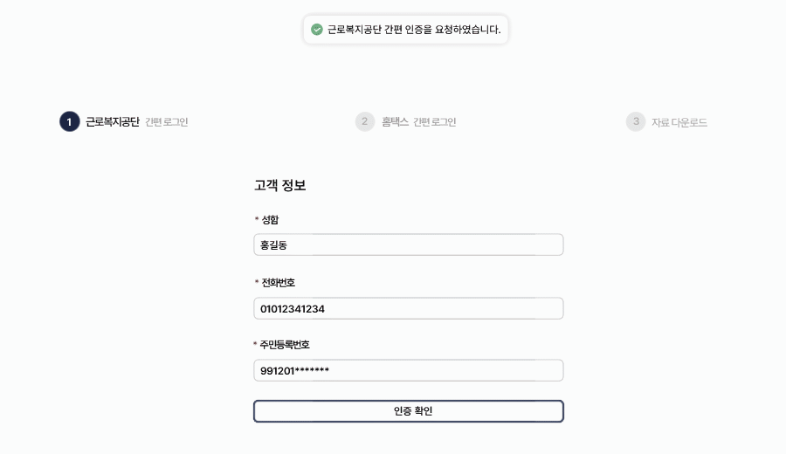This screenshot has height=454, width=786.
Task: Select the 자료 다운로드 step label
Action: pos(679,122)
